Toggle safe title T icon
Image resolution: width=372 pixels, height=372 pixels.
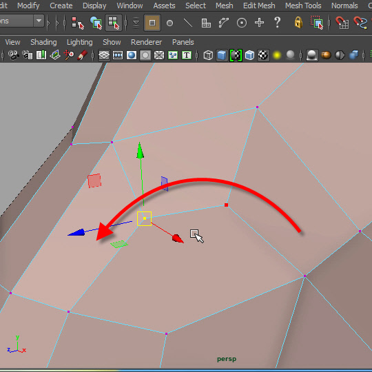(187, 56)
